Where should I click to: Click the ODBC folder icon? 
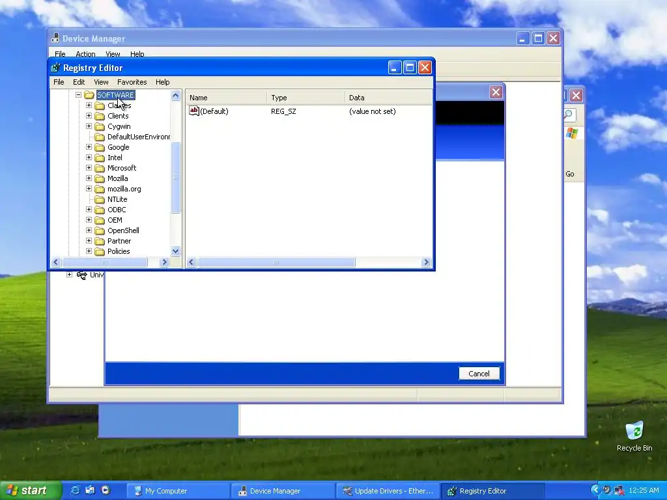(x=100, y=210)
